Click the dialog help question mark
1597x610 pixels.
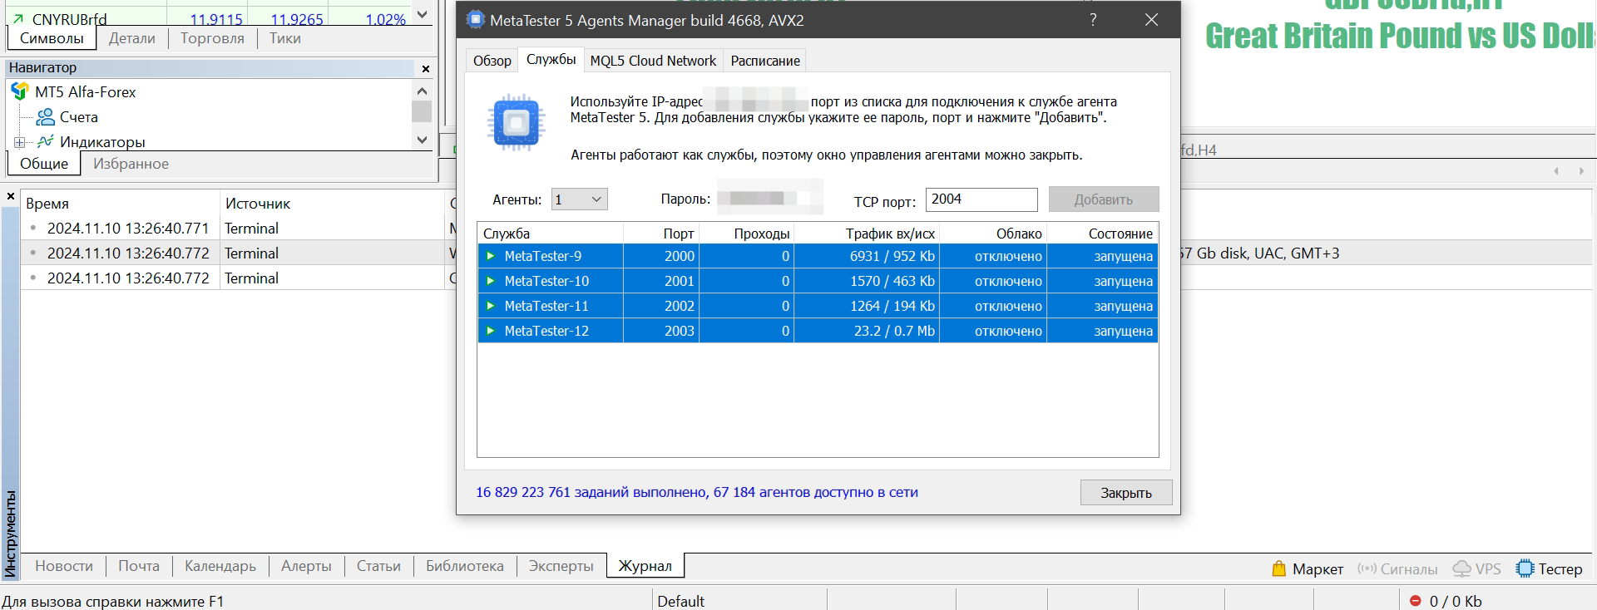point(1093,20)
